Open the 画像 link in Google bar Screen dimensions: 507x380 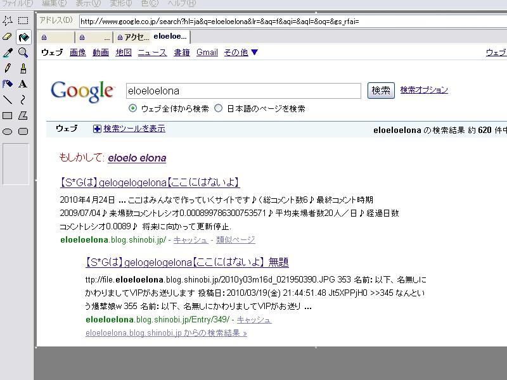77,53
